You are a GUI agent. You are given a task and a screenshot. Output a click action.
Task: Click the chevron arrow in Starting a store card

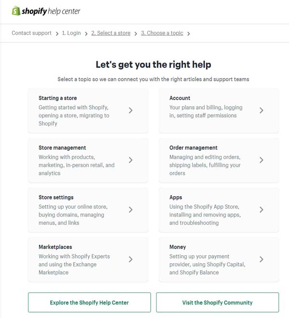pyautogui.click(x=131, y=110)
